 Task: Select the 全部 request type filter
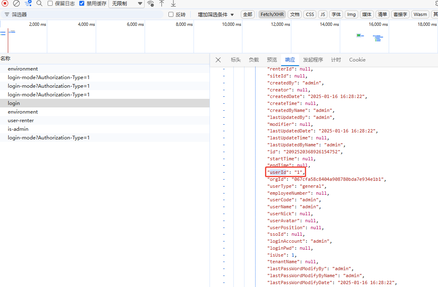247,14
